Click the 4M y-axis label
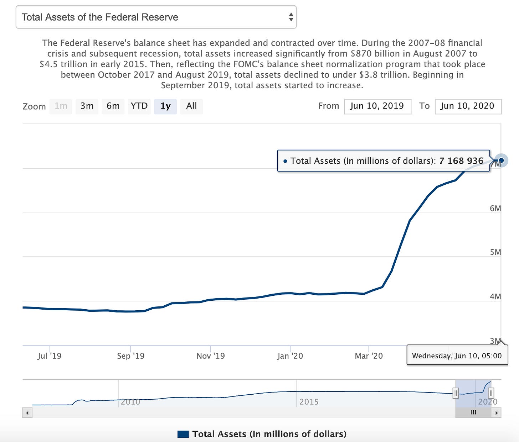 coord(495,296)
